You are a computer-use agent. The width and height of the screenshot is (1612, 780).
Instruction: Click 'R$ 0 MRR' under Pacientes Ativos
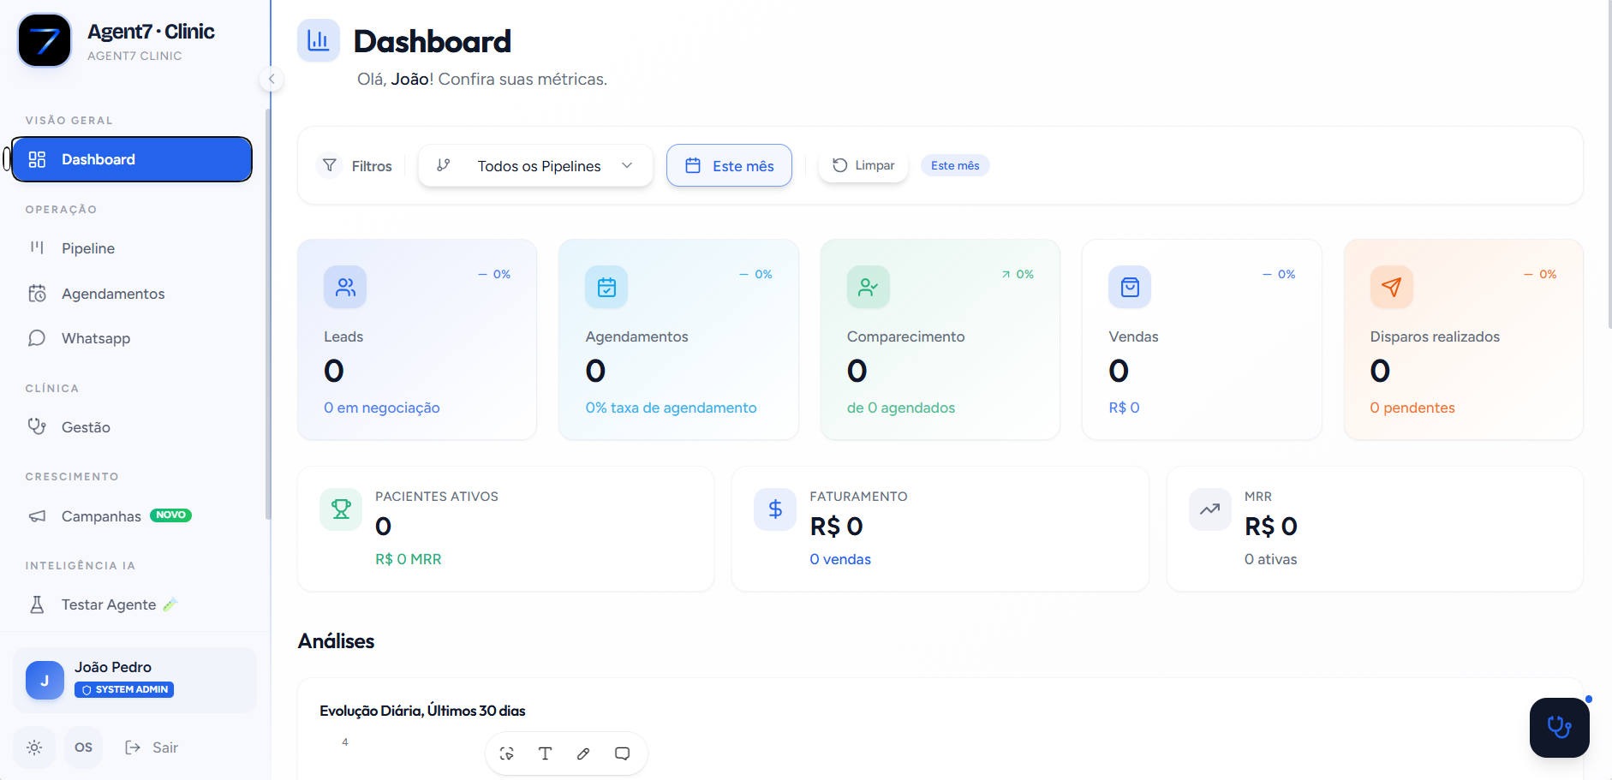[409, 559]
